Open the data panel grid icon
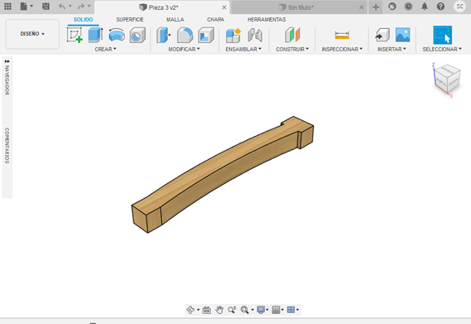The width and height of the screenshot is (471, 324). (x=7, y=7)
